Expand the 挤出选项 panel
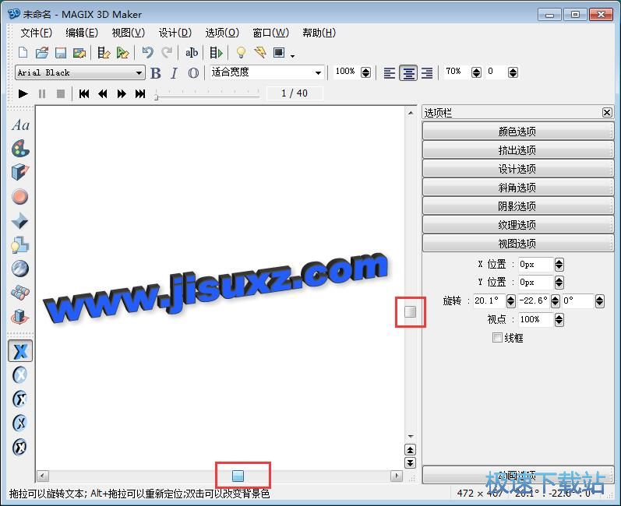 click(518, 150)
